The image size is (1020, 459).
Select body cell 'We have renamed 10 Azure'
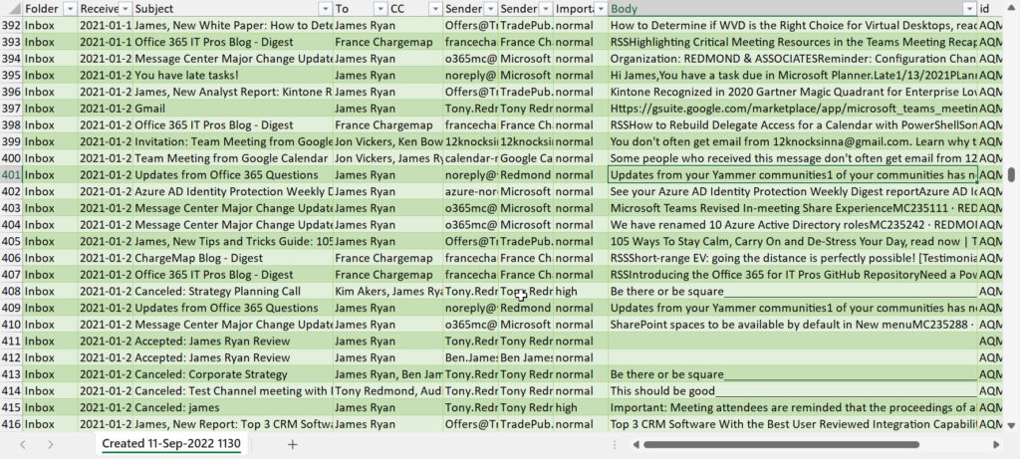tap(793, 224)
